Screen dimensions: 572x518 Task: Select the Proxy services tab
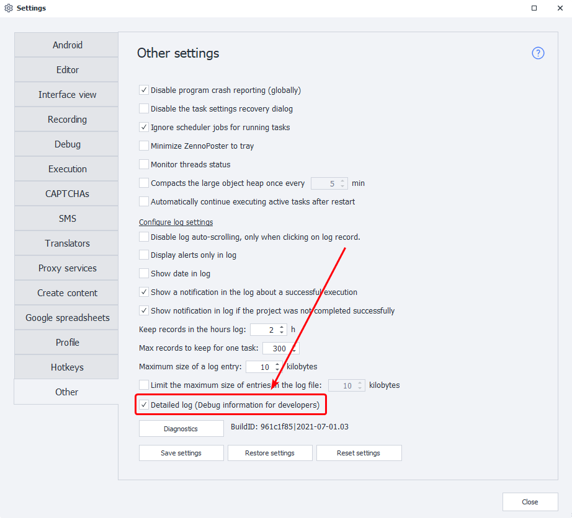[67, 268]
